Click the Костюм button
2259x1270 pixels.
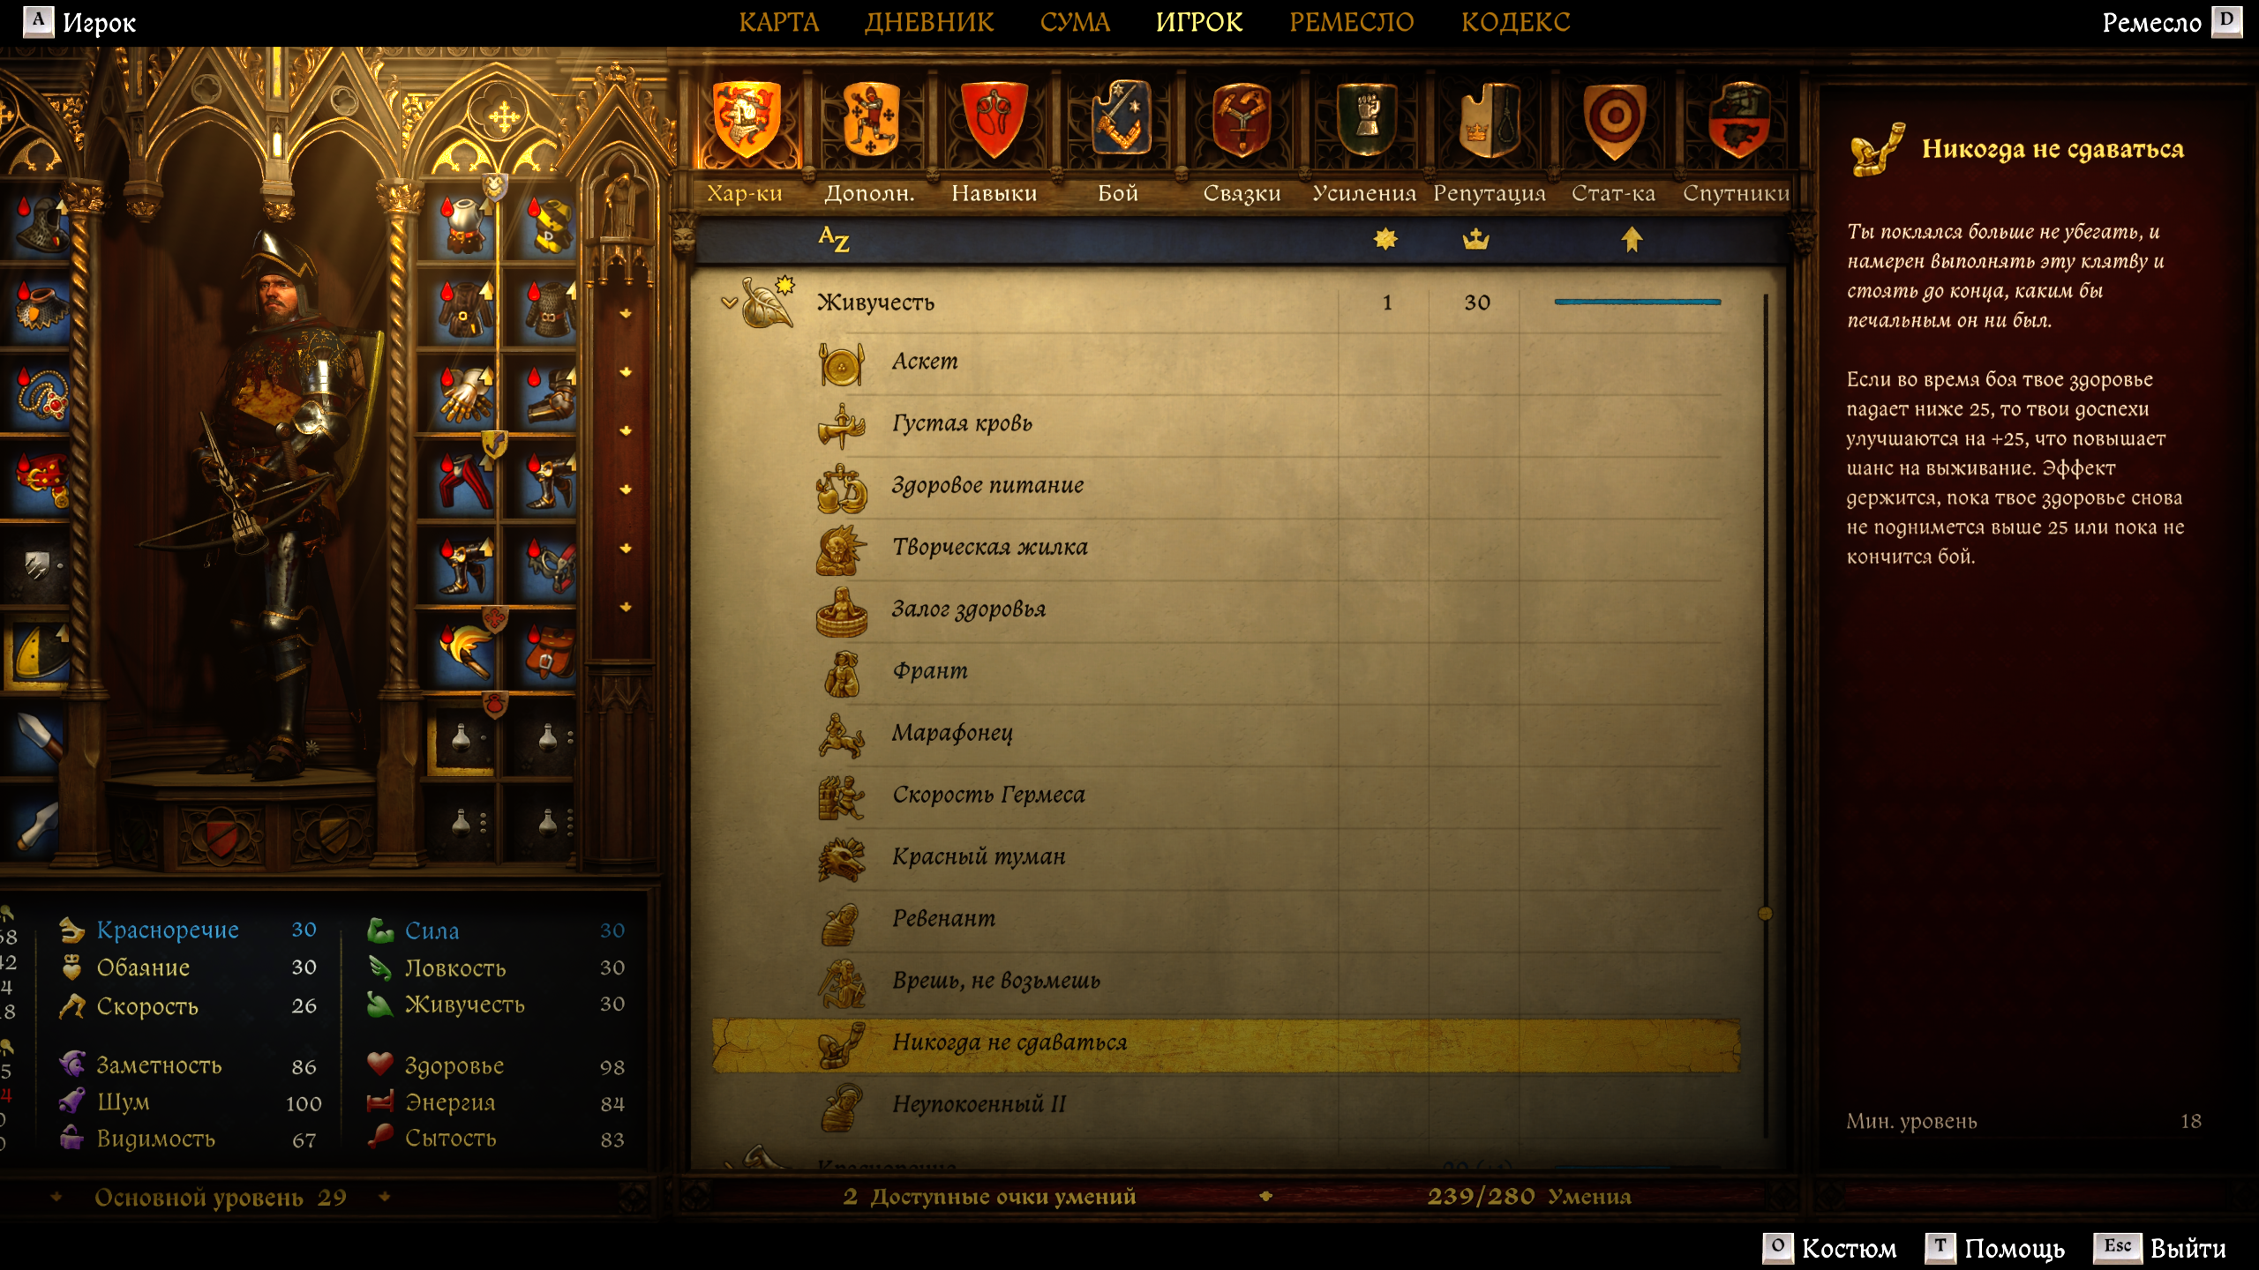1829,1248
